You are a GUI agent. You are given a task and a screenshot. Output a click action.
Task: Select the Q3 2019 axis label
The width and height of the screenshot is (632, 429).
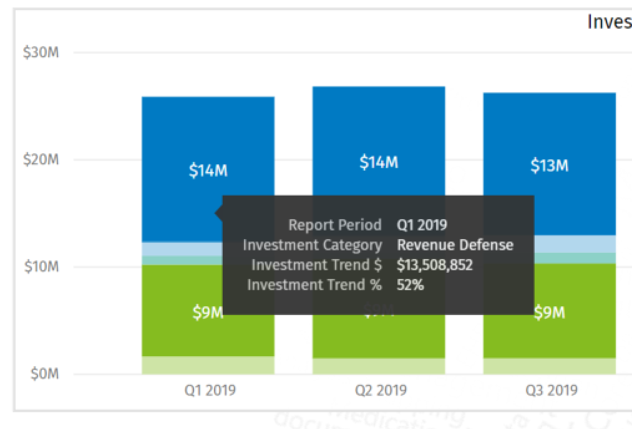tap(552, 390)
